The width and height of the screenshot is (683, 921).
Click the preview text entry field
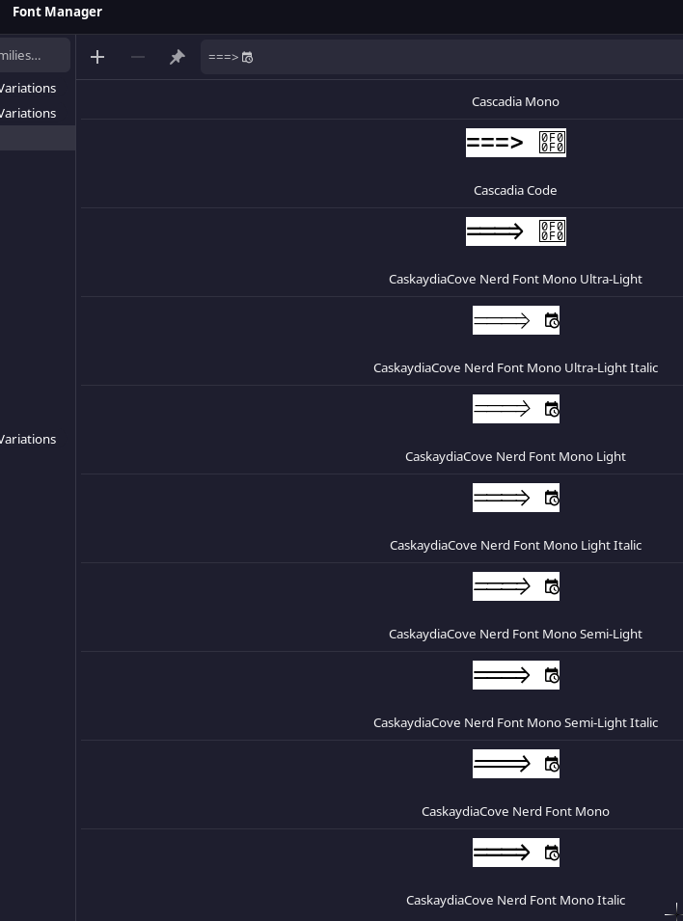pos(386,57)
